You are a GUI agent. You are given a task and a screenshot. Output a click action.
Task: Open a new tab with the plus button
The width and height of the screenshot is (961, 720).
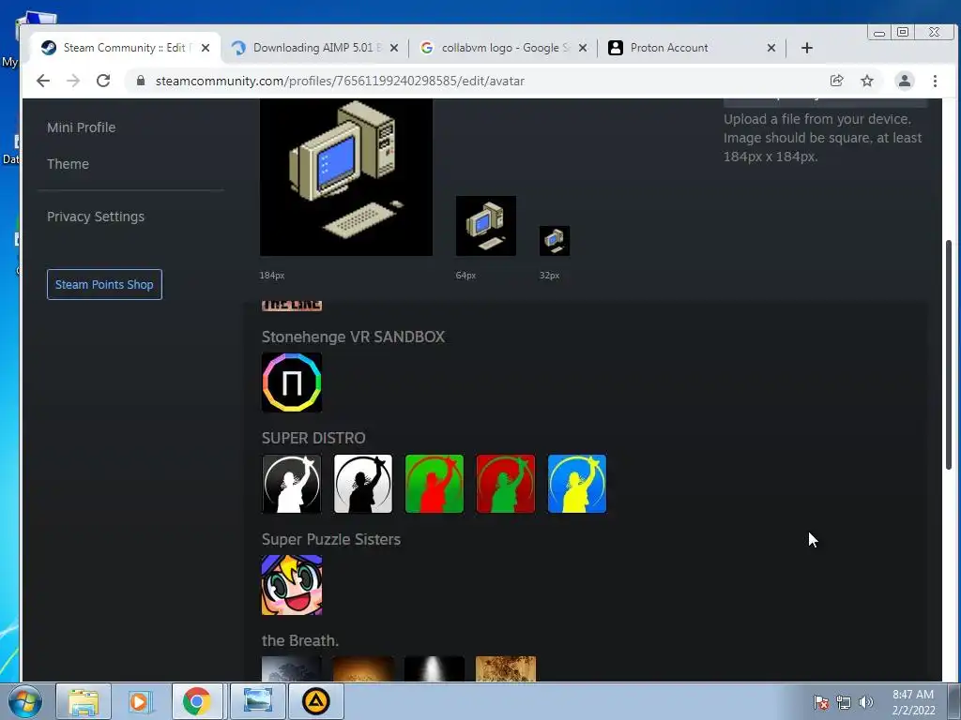pos(806,48)
